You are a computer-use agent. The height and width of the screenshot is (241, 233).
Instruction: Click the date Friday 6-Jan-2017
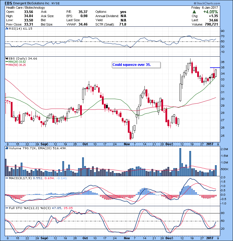click(x=205, y=8)
